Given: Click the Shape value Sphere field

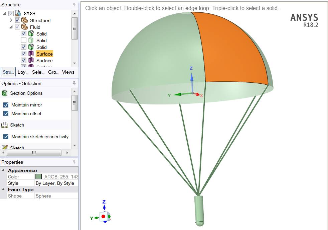Looking at the screenshot, I should click(x=56, y=196).
